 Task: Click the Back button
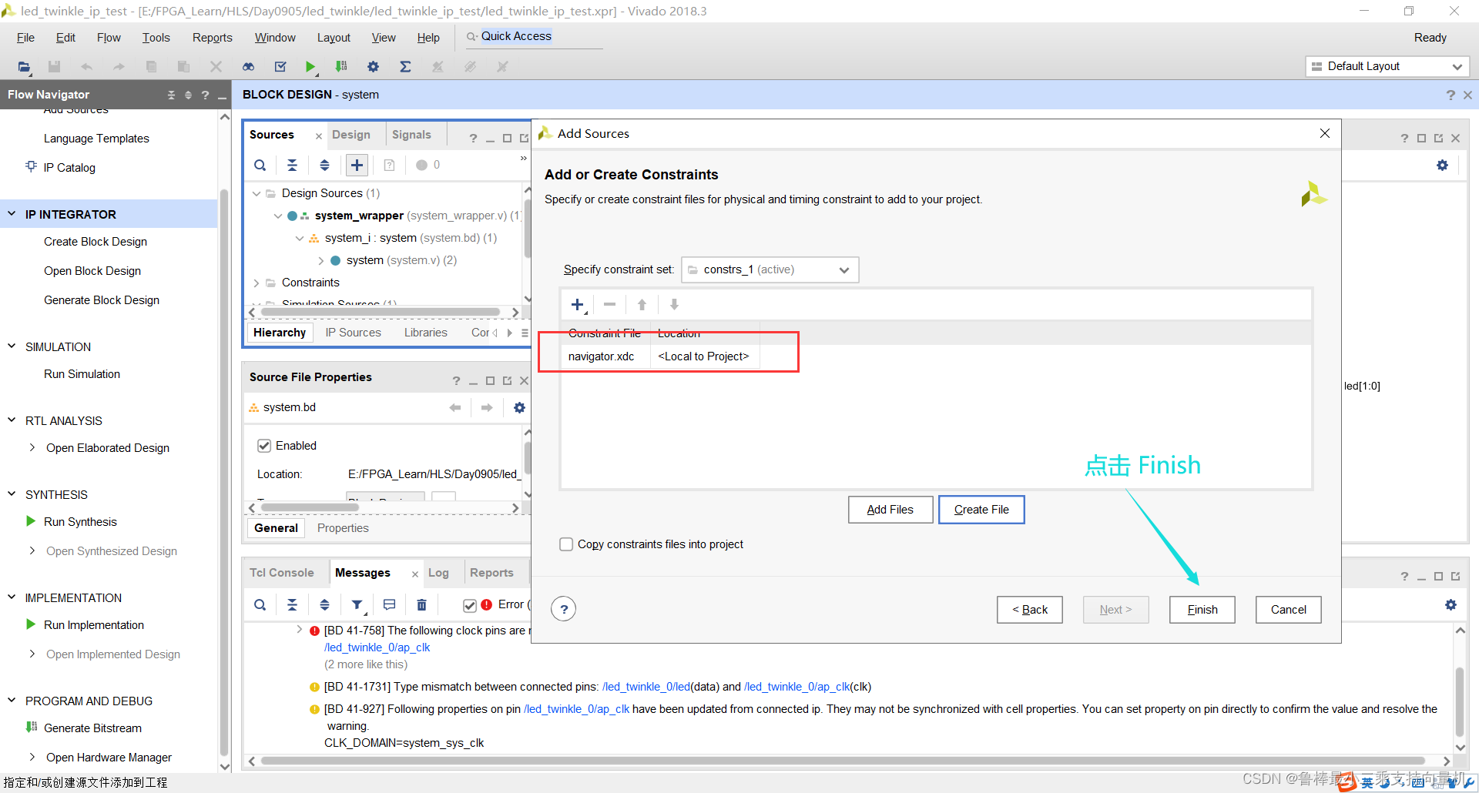(1030, 610)
